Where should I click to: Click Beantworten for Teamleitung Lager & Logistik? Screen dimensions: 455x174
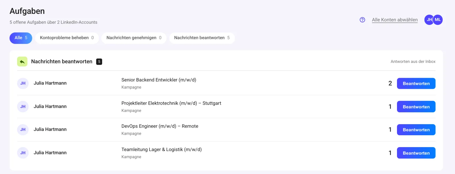[416, 153]
